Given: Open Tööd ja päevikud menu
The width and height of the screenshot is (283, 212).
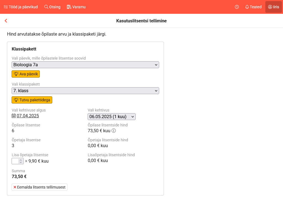Looking at the screenshot, I should point(21,7).
